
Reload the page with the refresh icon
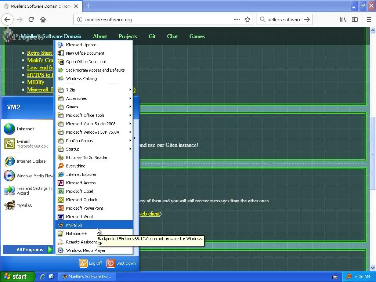tap(31, 19)
